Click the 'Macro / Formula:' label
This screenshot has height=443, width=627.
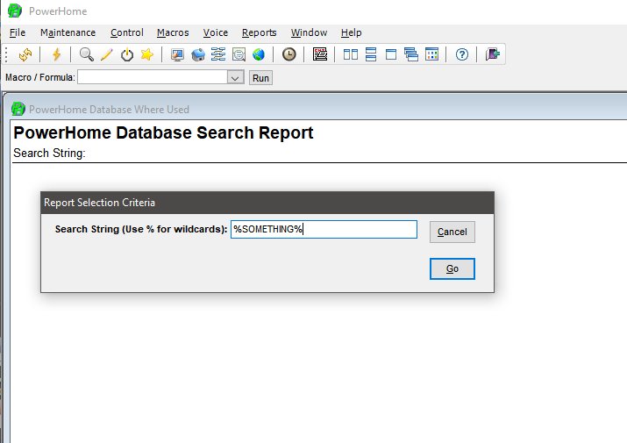click(x=40, y=77)
